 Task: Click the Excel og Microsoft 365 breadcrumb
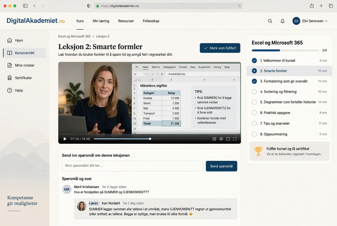(74, 36)
